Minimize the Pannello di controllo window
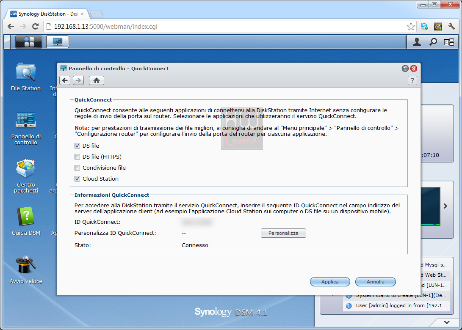Viewport: 462px width, 330px height. click(x=405, y=69)
